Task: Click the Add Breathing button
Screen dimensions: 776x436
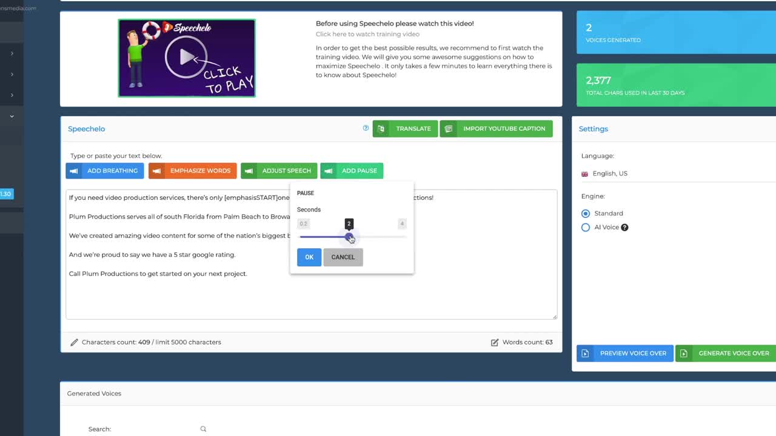Action: tap(105, 171)
